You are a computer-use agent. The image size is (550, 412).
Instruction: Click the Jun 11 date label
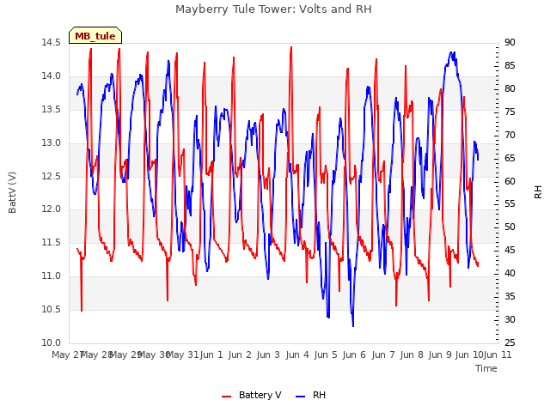pos(498,354)
